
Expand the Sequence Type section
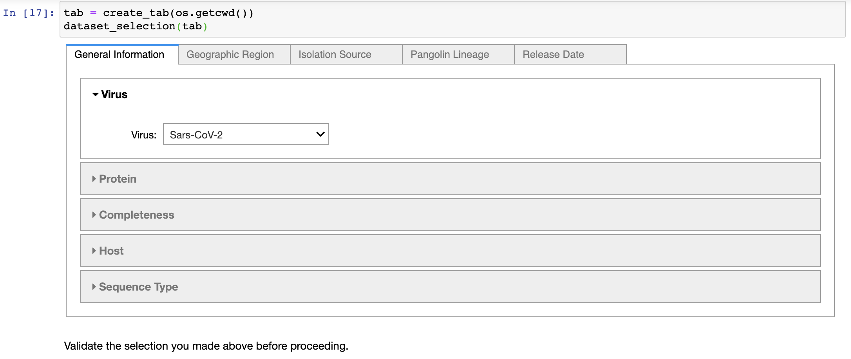[x=138, y=287]
